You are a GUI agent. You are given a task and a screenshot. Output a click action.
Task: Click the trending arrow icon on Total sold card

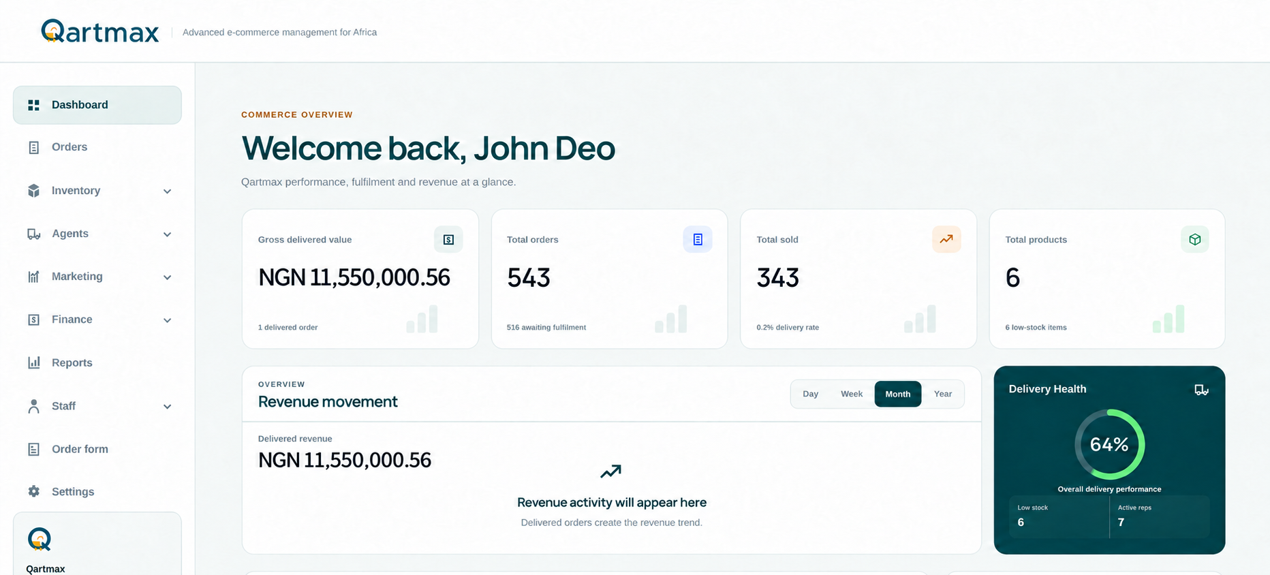point(946,239)
